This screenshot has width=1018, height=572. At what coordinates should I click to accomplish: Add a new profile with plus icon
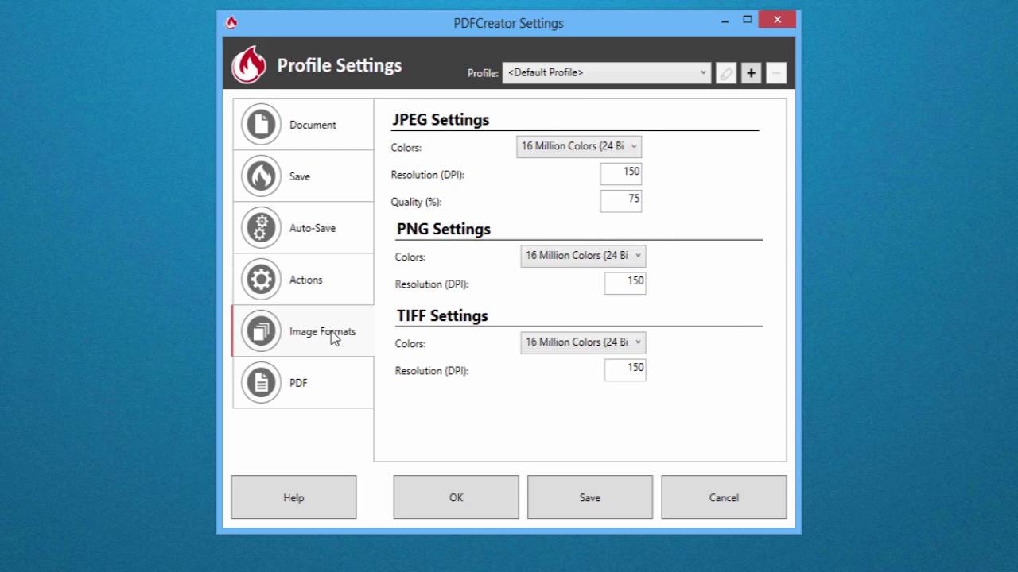pos(751,73)
